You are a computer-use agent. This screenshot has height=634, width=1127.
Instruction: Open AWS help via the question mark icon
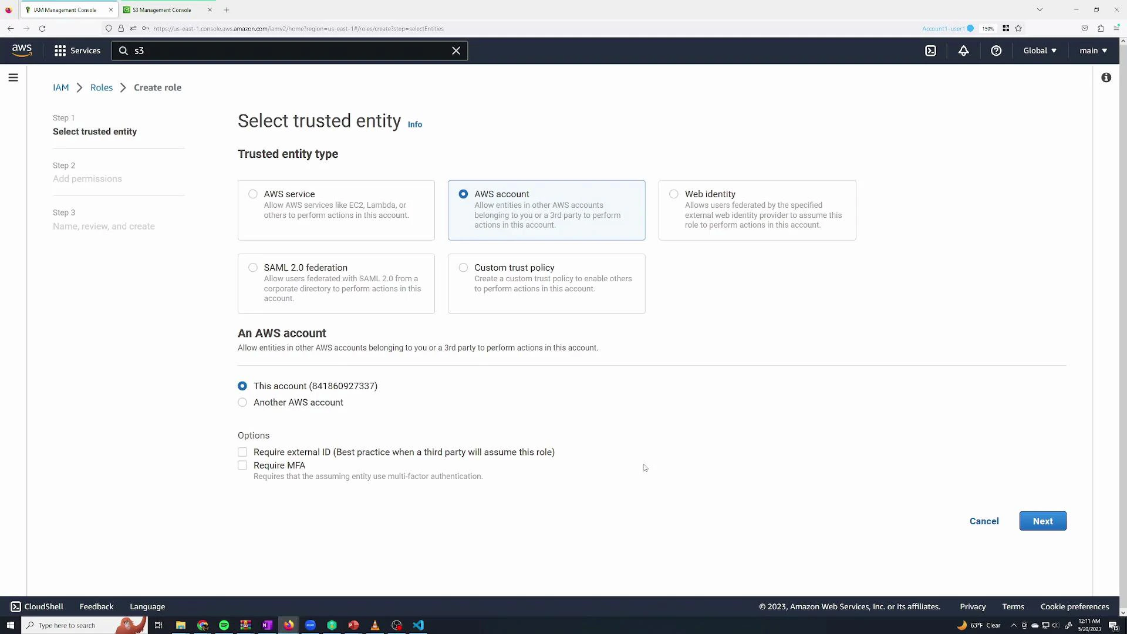996,50
